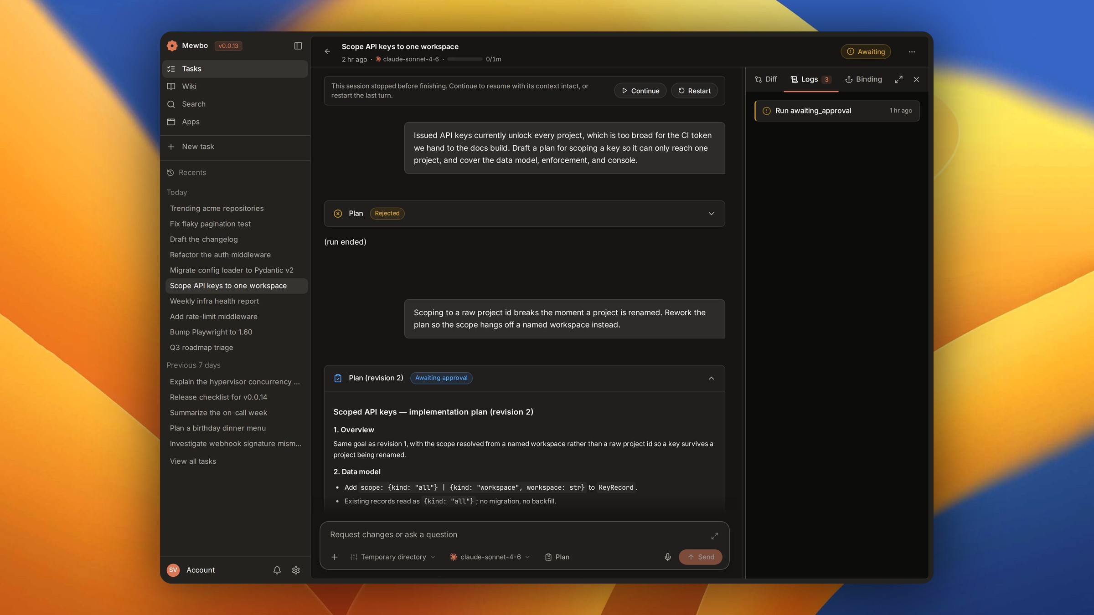Open the Apps section
This screenshot has height=615, width=1094.
[x=235, y=122]
